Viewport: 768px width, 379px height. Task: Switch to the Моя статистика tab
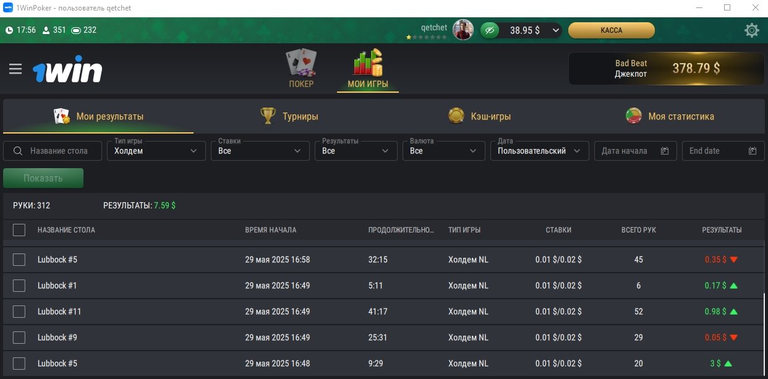pyautogui.click(x=670, y=116)
